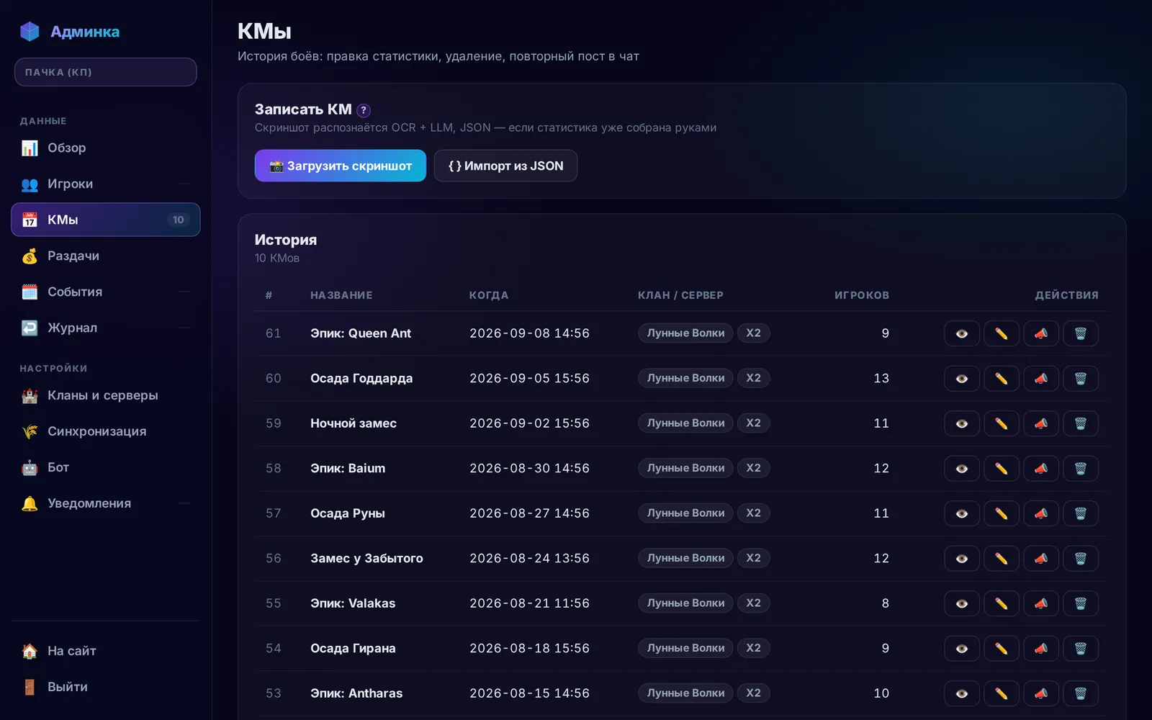Open eye view for Осада Руны

(961, 513)
